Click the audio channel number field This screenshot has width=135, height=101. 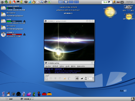(x=90, y=78)
